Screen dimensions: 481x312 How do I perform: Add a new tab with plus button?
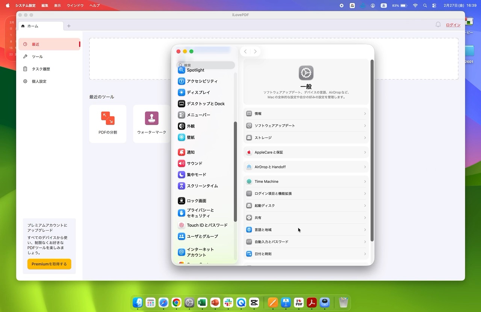click(x=69, y=26)
